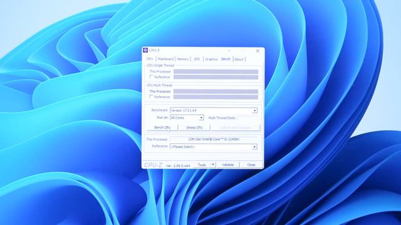This screenshot has width=401, height=225.
Task: Click the Submit and Compare button
Action: [x=236, y=127]
